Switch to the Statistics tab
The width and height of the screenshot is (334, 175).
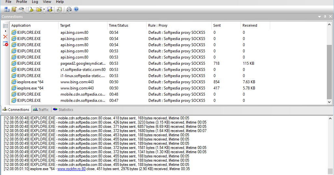(63, 110)
